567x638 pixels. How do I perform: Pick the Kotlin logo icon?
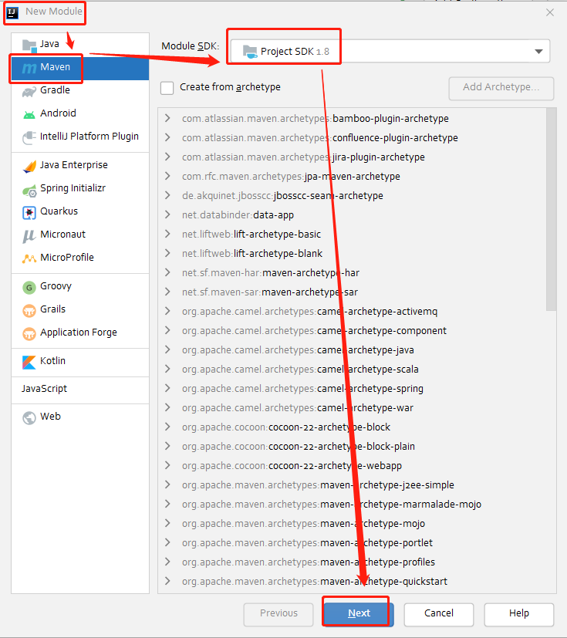[x=29, y=362]
